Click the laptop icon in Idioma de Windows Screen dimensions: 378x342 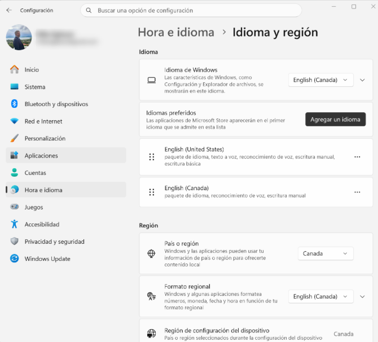[x=151, y=80]
